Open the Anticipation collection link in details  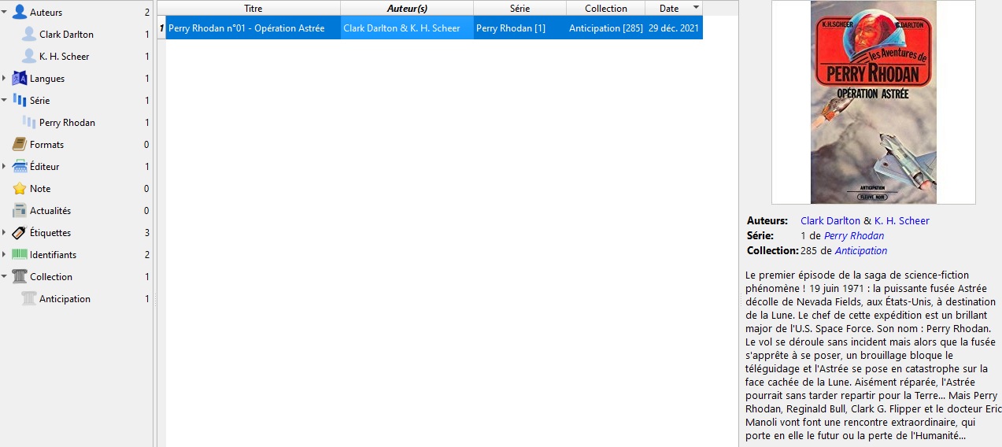[861, 251]
